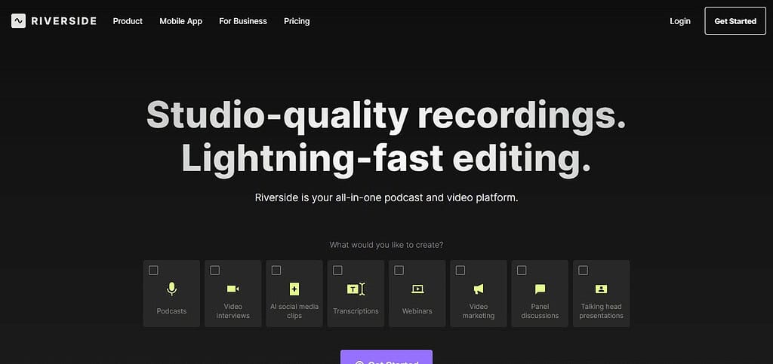773x364 pixels.
Task: Click the Podcasts microphone icon
Action: point(171,289)
